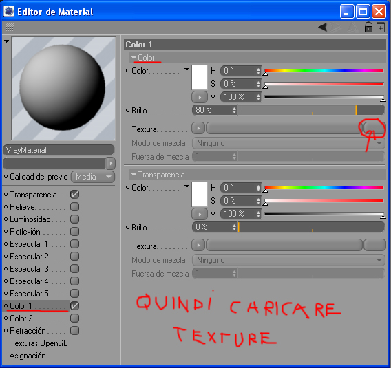Enable the Especular 4 checkbox

click(74, 281)
